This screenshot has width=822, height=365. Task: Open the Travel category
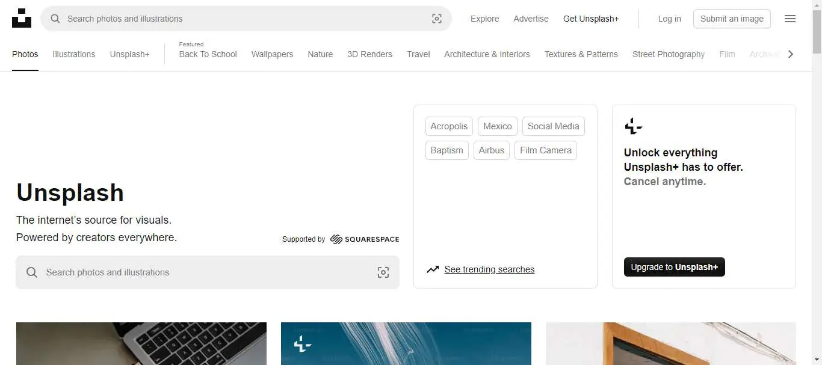click(x=418, y=54)
